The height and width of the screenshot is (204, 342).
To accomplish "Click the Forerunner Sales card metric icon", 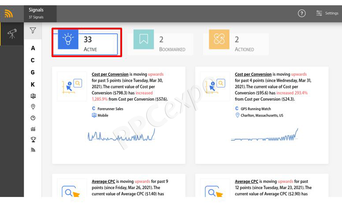I will pos(72,86).
